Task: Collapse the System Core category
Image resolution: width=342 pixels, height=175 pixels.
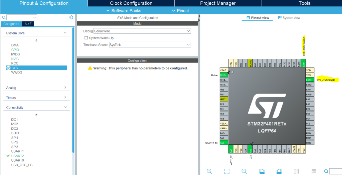Action: point(65,33)
